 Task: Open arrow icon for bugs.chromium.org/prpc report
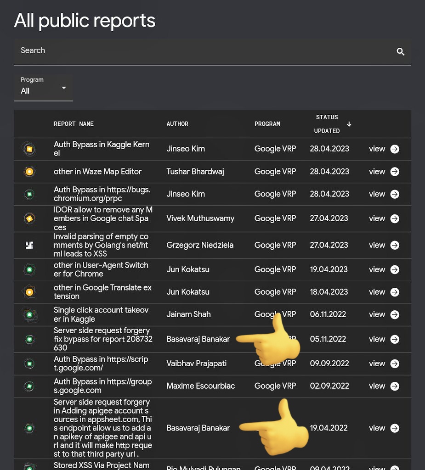click(x=395, y=194)
